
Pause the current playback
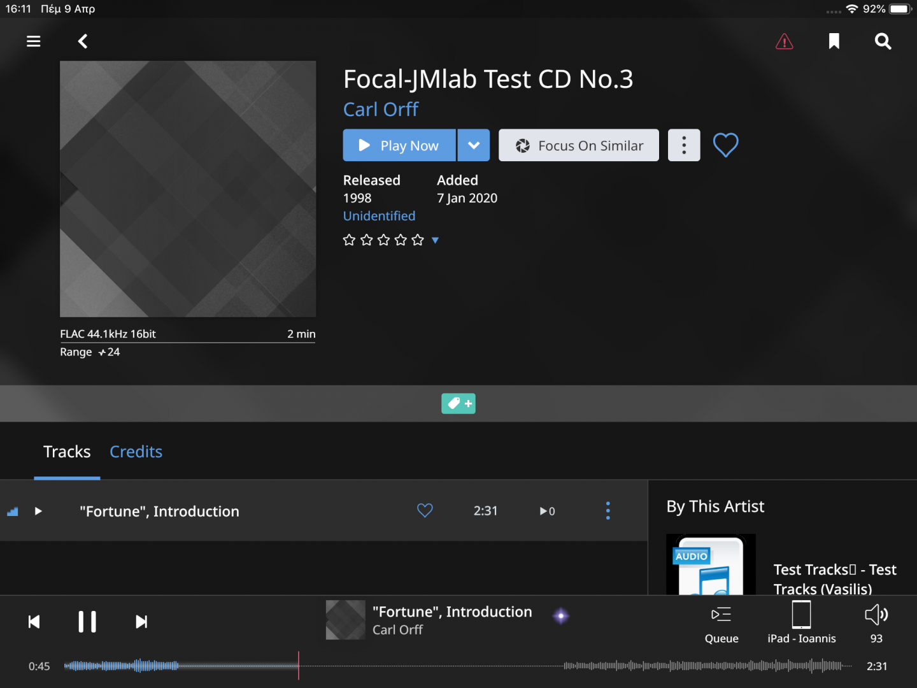[x=87, y=622]
